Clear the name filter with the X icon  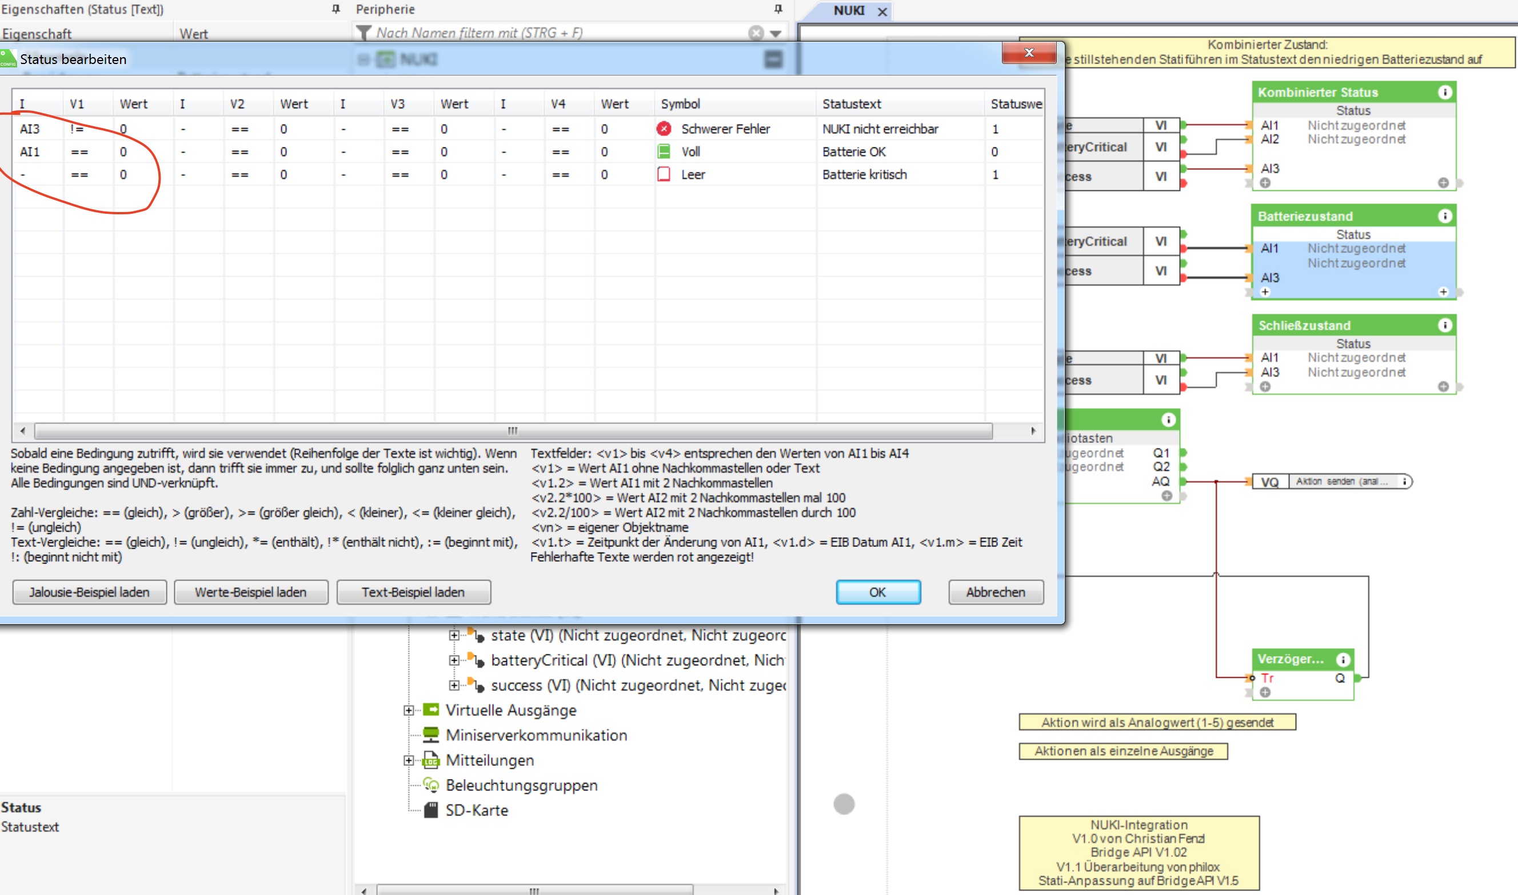[756, 33]
